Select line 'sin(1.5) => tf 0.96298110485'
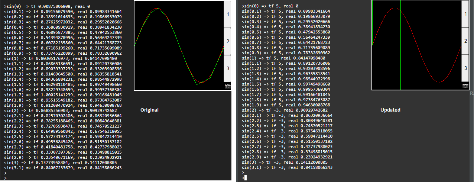474x183 pixels. (x=63, y=84)
